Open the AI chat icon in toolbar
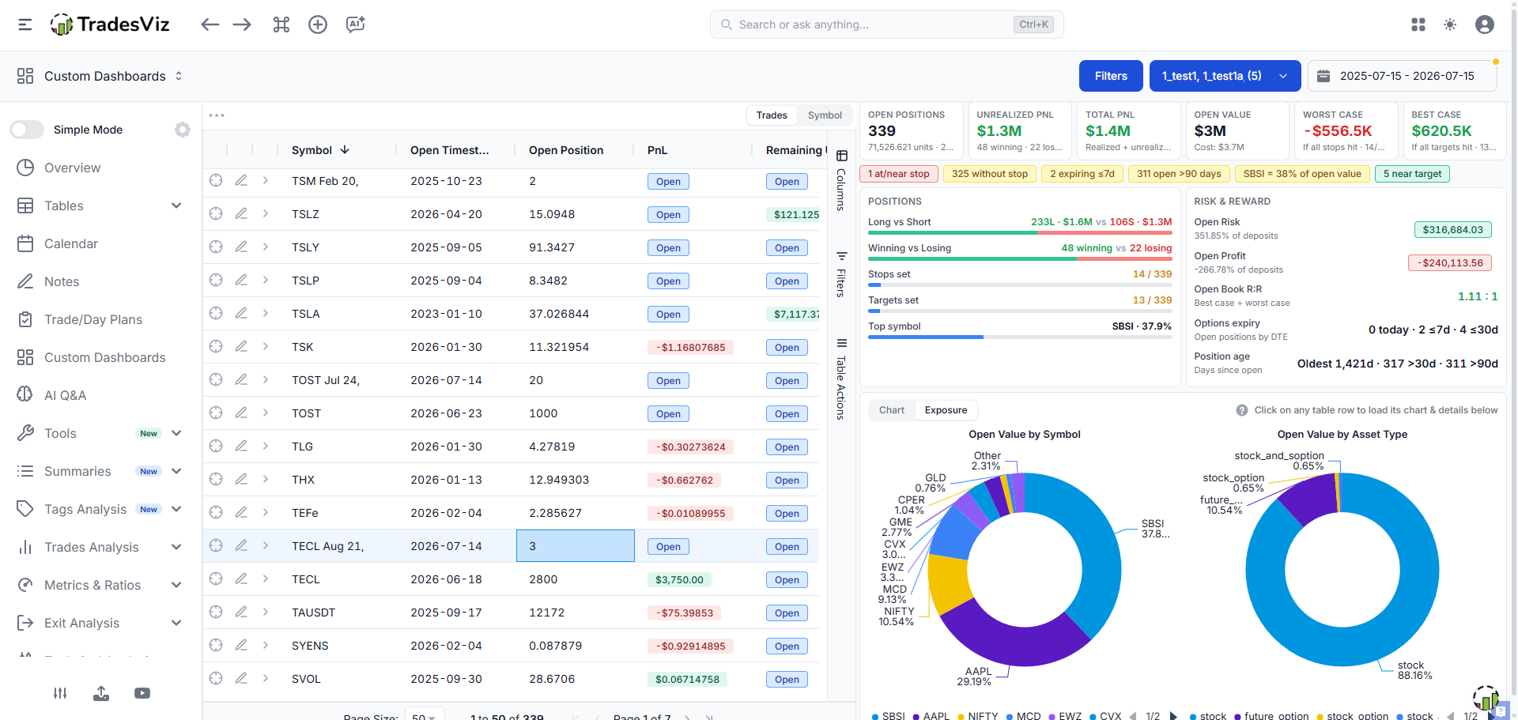Image resolution: width=1518 pixels, height=720 pixels. tap(355, 25)
